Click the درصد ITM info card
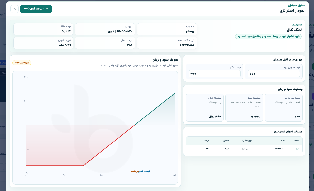This screenshot has width=314, height=191. pyautogui.click(x=43, y=29)
